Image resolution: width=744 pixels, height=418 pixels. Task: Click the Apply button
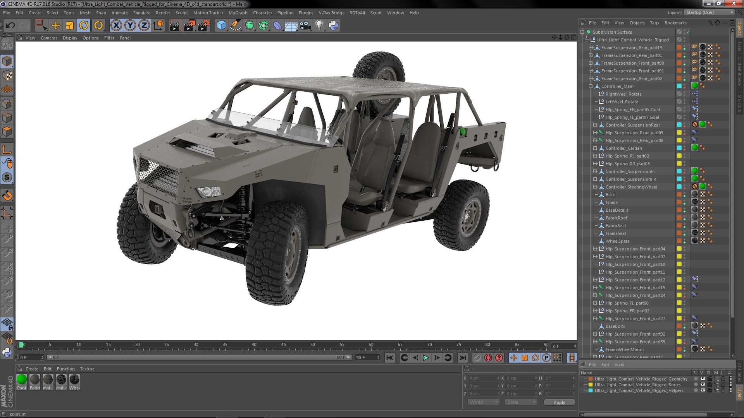click(559, 403)
